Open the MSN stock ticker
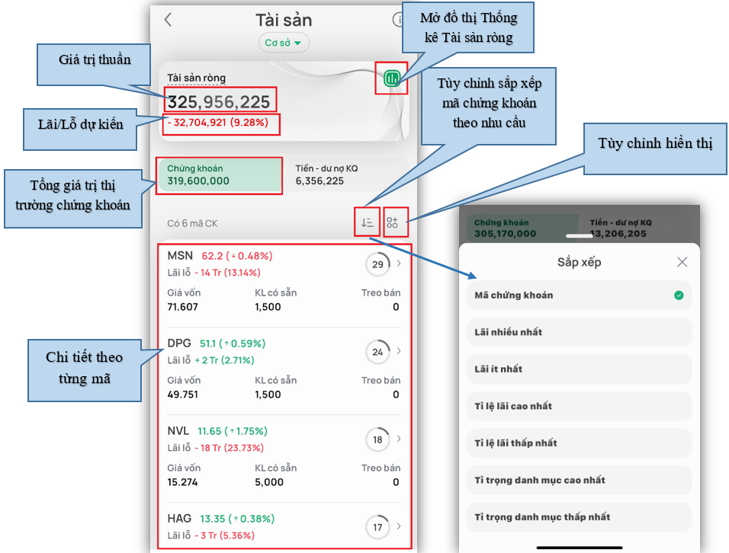Screen dimensions: 729x553 click(x=180, y=256)
